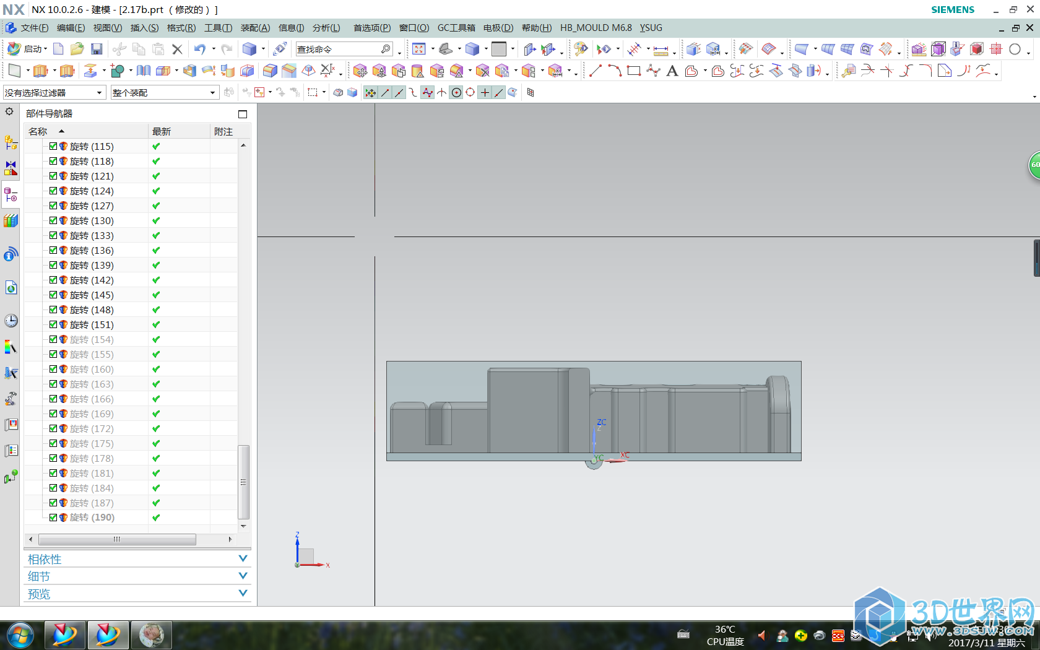Click the 旋转 (148) feature row

(131, 310)
